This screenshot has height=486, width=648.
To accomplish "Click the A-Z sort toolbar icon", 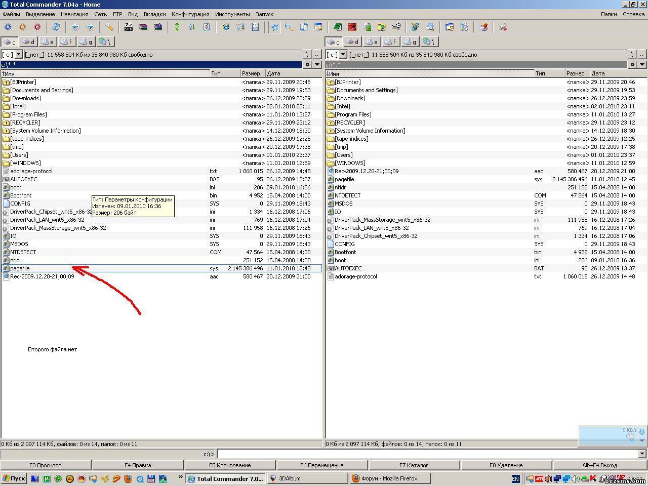I will 192,27.
